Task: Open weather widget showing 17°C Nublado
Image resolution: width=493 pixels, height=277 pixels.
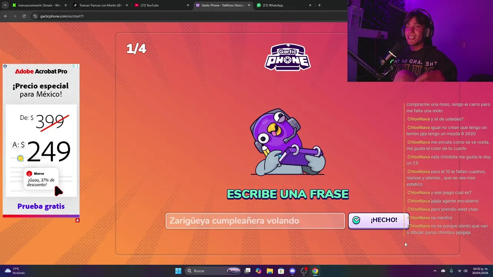Action: coord(15,271)
